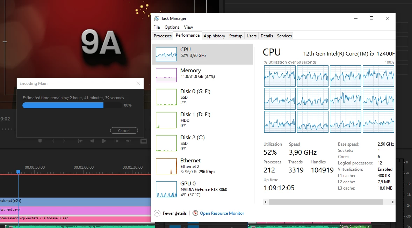412x228 pixels.
Task: Select the Ethernet 2 network entry
Action: (x=203, y=166)
